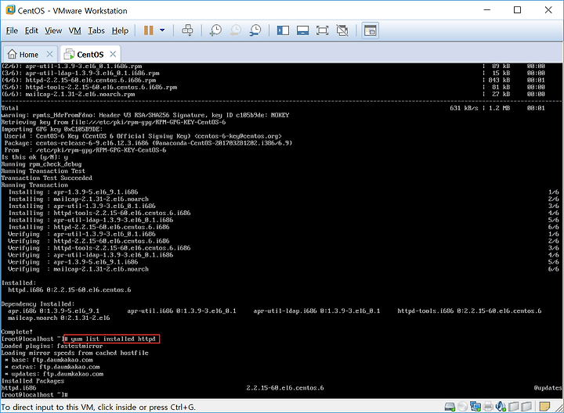Screen dimensions: 564x413
Task: Open the Edit menu
Action: click(x=31, y=31)
